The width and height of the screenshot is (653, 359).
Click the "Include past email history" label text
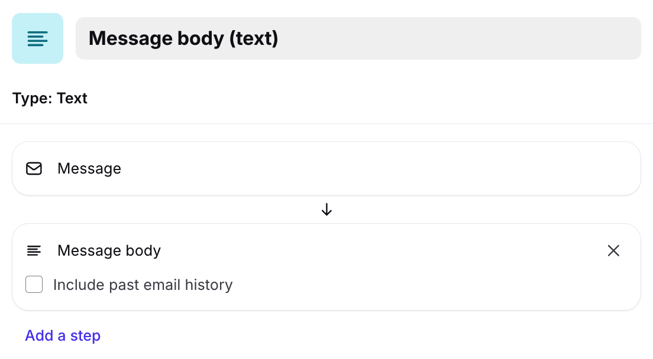click(x=143, y=285)
